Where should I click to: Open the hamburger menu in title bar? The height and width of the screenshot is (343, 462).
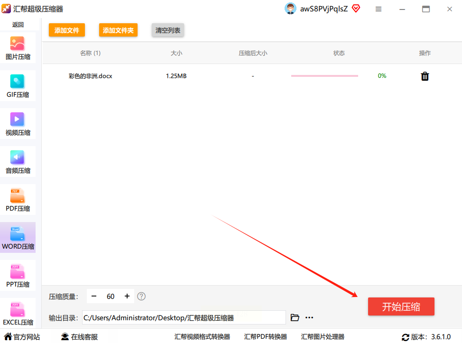tap(379, 9)
